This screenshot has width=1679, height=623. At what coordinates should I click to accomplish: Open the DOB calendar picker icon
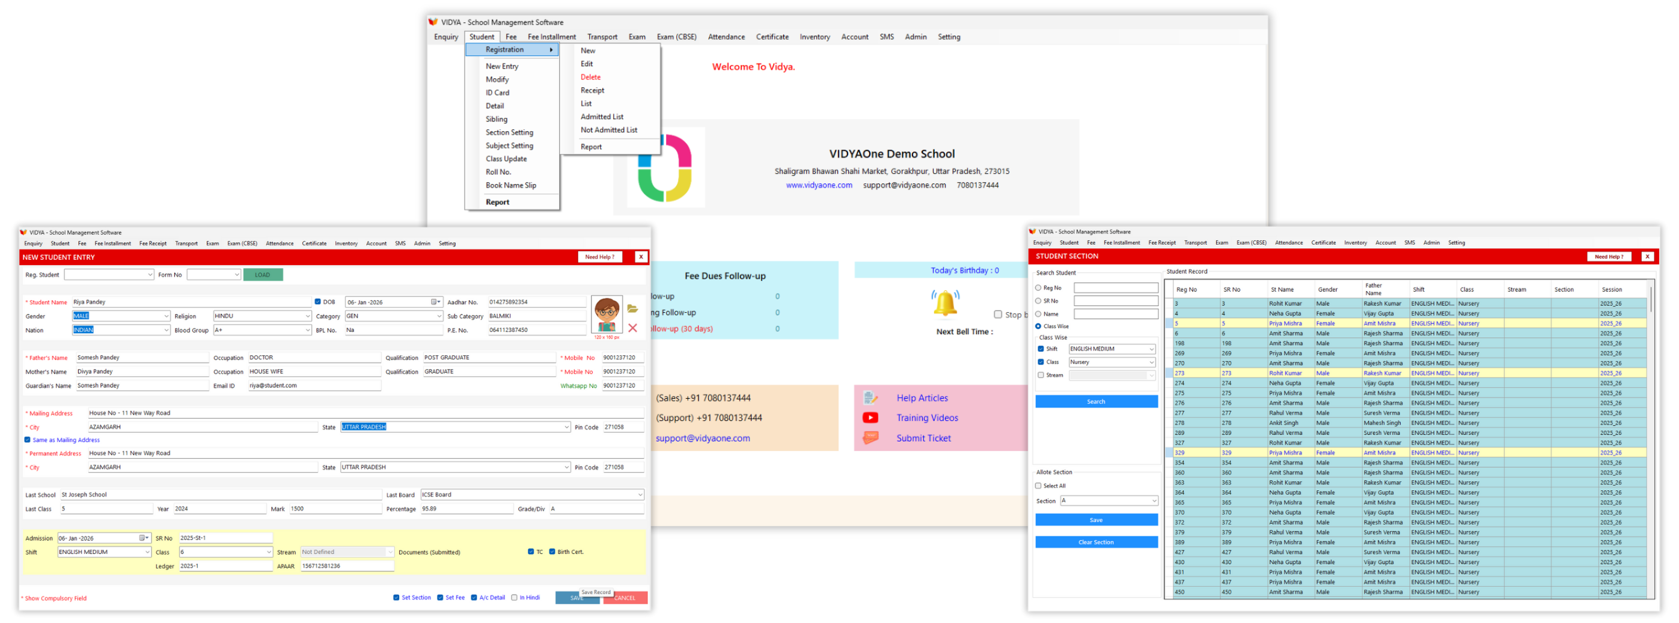(435, 302)
